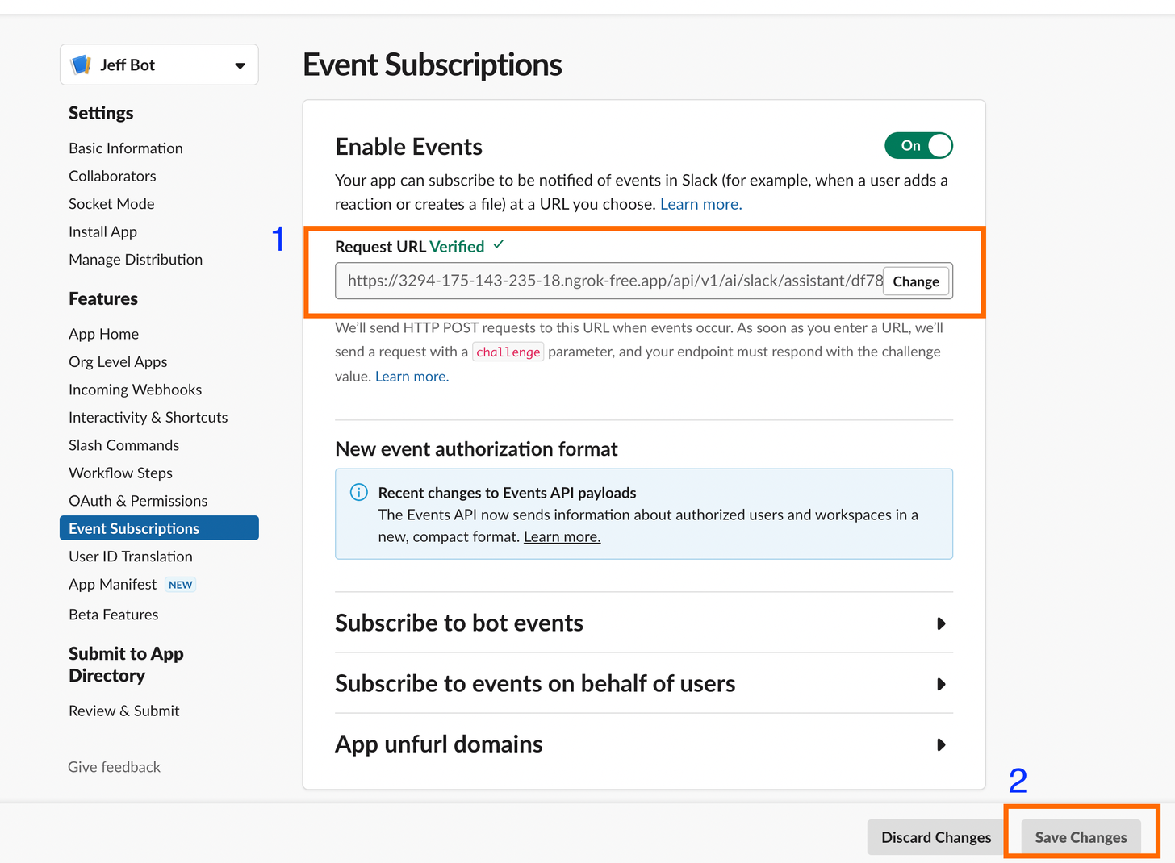This screenshot has height=863, width=1175.
Task: Open OAuth & Permissions page
Action: [x=138, y=501]
